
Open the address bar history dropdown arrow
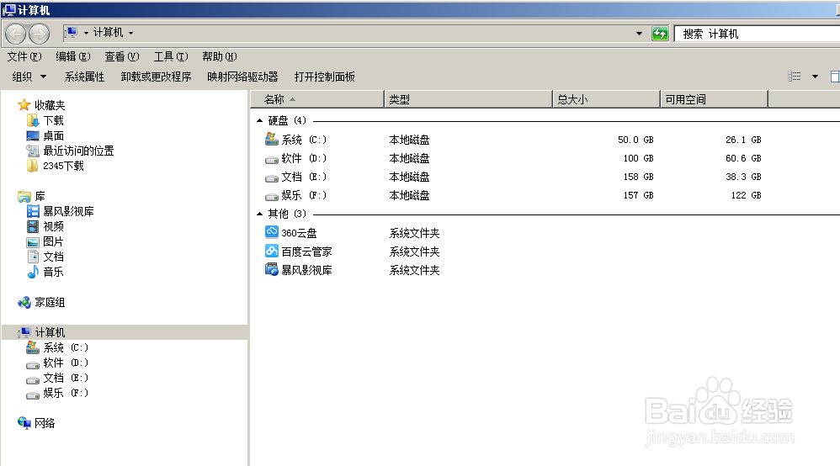(639, 33)
